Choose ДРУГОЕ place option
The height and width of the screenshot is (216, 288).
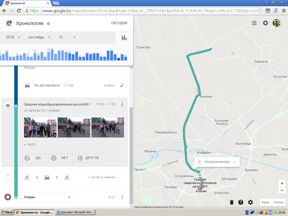point(88,158)
